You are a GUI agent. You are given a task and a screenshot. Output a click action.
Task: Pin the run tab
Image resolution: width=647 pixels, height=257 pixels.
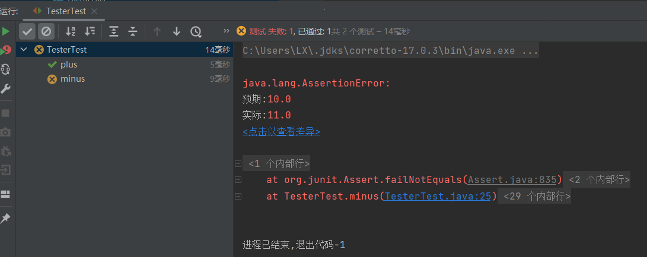click(x=5, y=219)
